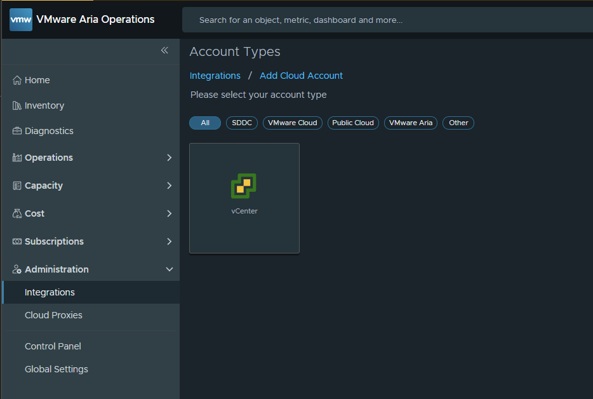Click the Capacity menu label

click(x=44, y=186)
